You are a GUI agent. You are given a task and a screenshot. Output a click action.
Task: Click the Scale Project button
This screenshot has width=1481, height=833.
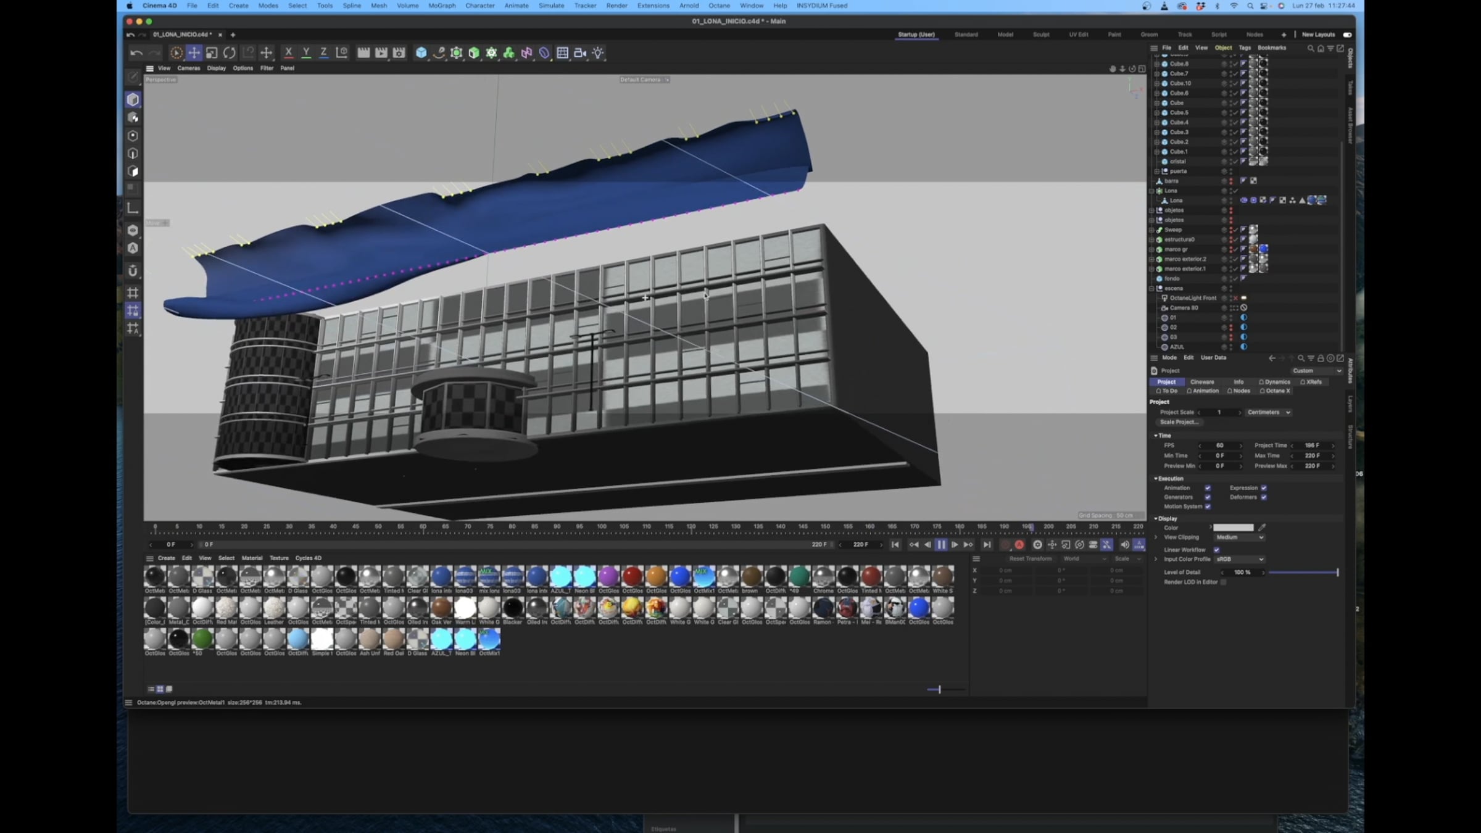pos(1179,422)
